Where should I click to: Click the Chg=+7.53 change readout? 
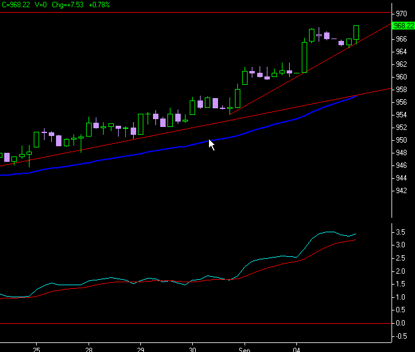click(x=67, y=5)
